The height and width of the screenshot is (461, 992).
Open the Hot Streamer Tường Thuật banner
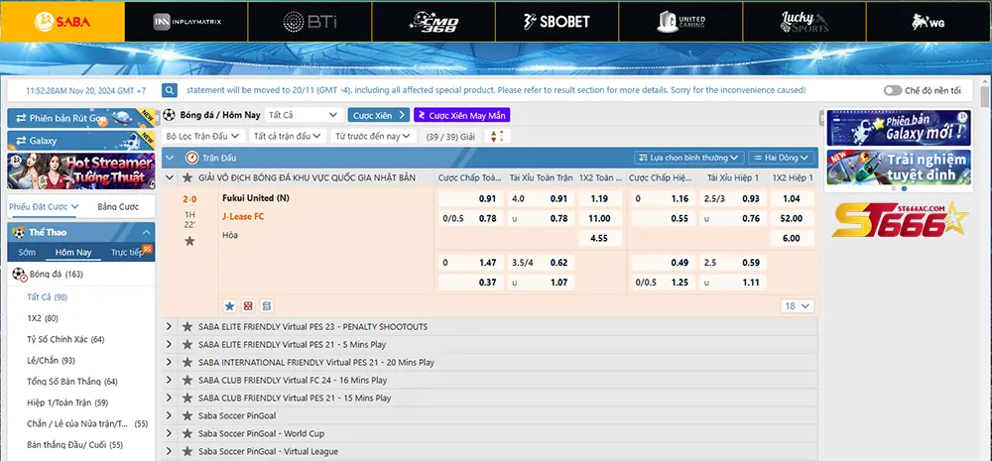(81, 171)
